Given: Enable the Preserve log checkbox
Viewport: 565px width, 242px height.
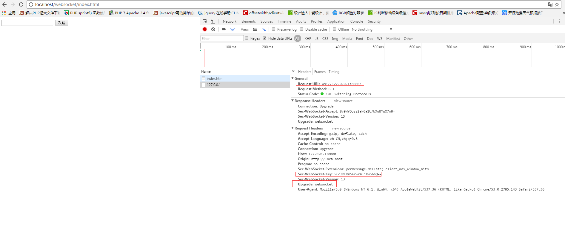Looking at the screenshot, I should (273, 29).
